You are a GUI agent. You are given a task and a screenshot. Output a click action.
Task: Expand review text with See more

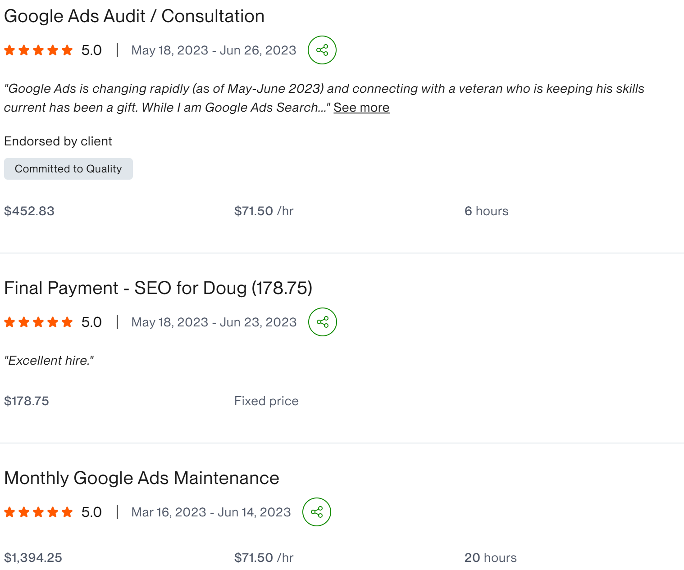point(361,108)
